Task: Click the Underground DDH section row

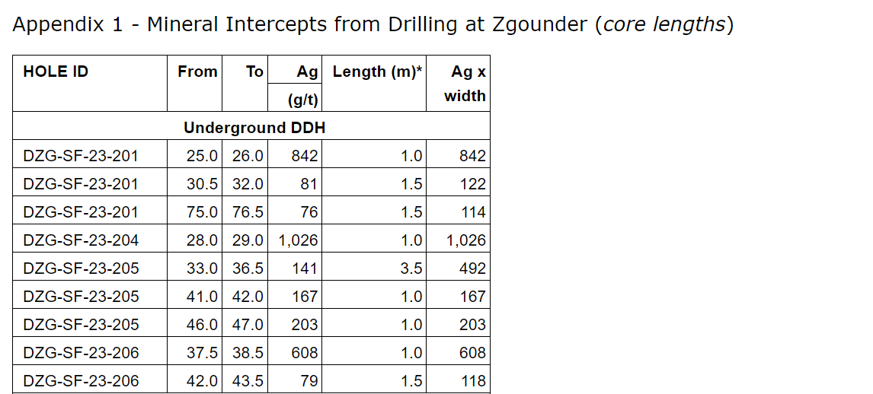Action: pyautogui.click(x=254, y=128)
